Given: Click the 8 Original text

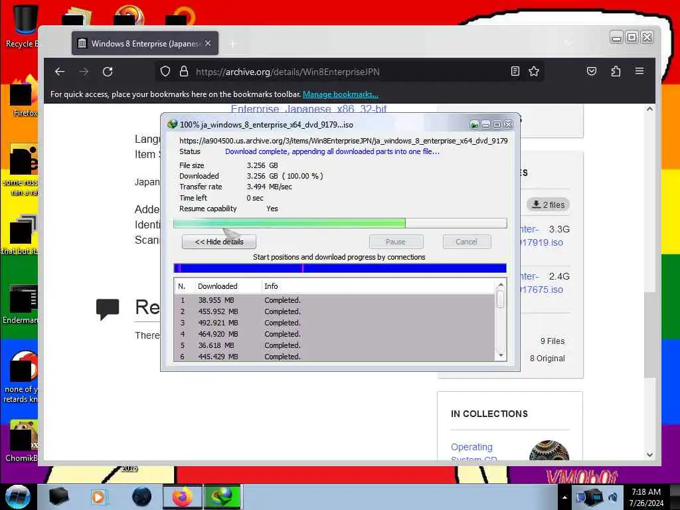Looking at the screenshot, I should [547, 358].
